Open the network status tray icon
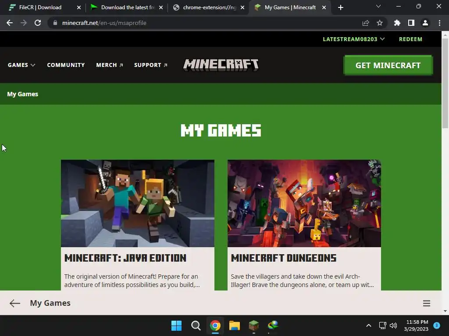The height and width of the screenshot is (336, 449). 382,325
